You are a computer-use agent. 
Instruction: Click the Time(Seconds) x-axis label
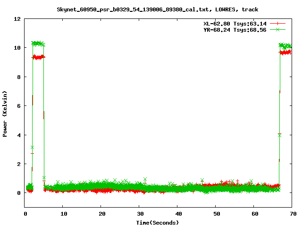point(158,222)
